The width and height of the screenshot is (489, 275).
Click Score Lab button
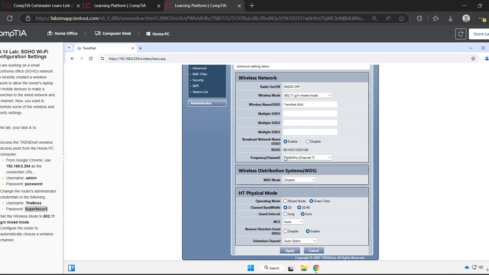[x=479, y=34]
